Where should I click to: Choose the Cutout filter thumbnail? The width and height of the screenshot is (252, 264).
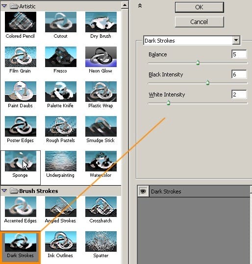click(x=61, y=22)
